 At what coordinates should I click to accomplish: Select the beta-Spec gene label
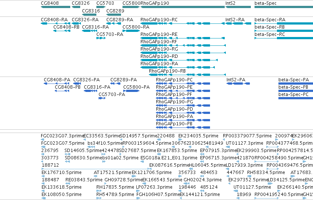pos(266,3)
